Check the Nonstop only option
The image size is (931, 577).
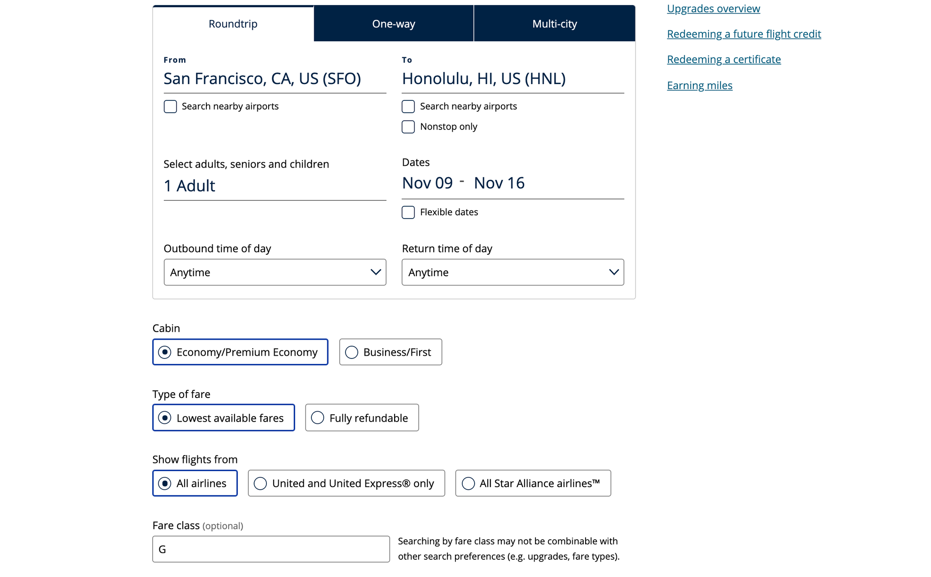tap(408, 127)
